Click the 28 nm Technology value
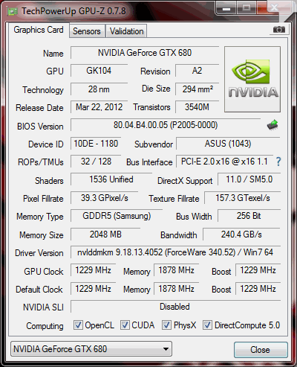297x367 pixels. [99, 89]
